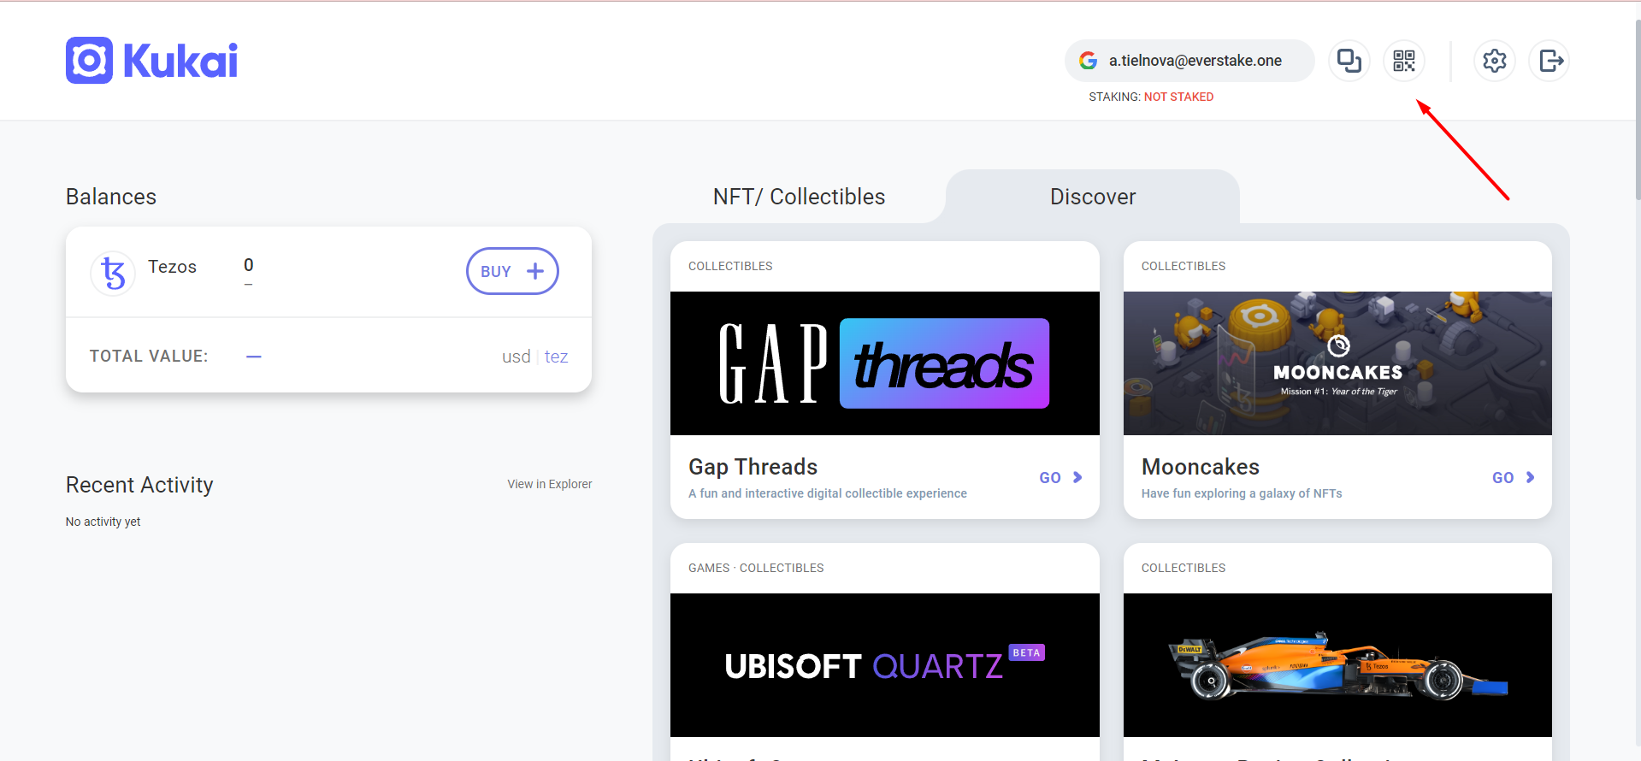Click the STAKING: NOT STAKED status
1641x761 pixels.
pyautogui.click(x=1151, y=97)
